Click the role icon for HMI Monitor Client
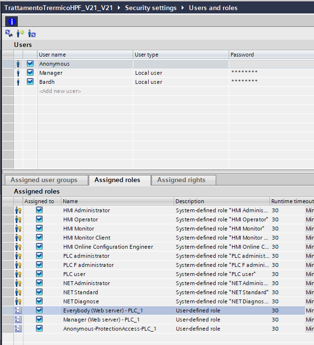Screen dimensions: 314x345 pos(18,238)
